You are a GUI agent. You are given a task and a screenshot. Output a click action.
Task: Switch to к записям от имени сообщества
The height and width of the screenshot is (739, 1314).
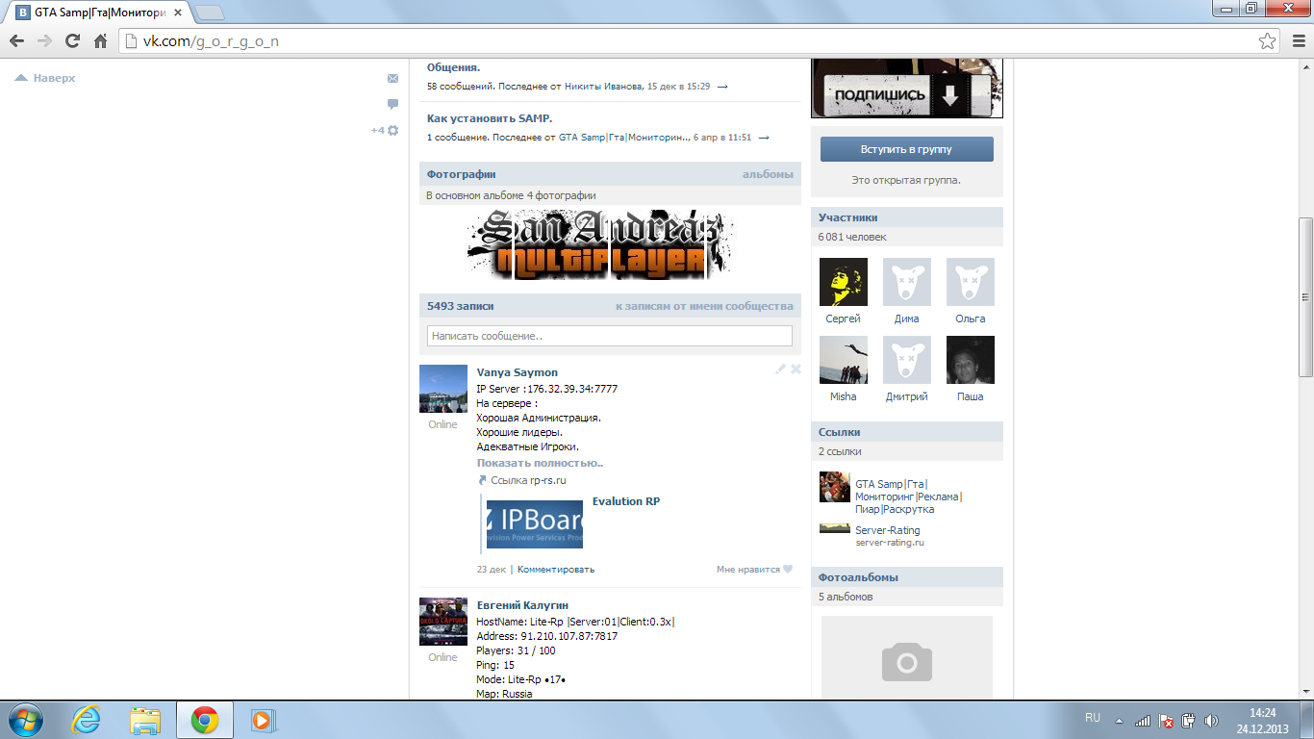[704, 306]
